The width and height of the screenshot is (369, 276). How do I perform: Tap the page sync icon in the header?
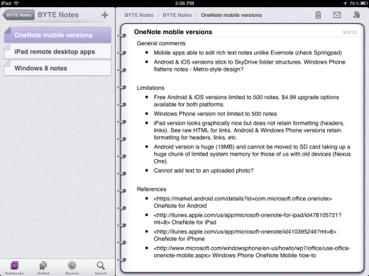[x=356, y=15]
